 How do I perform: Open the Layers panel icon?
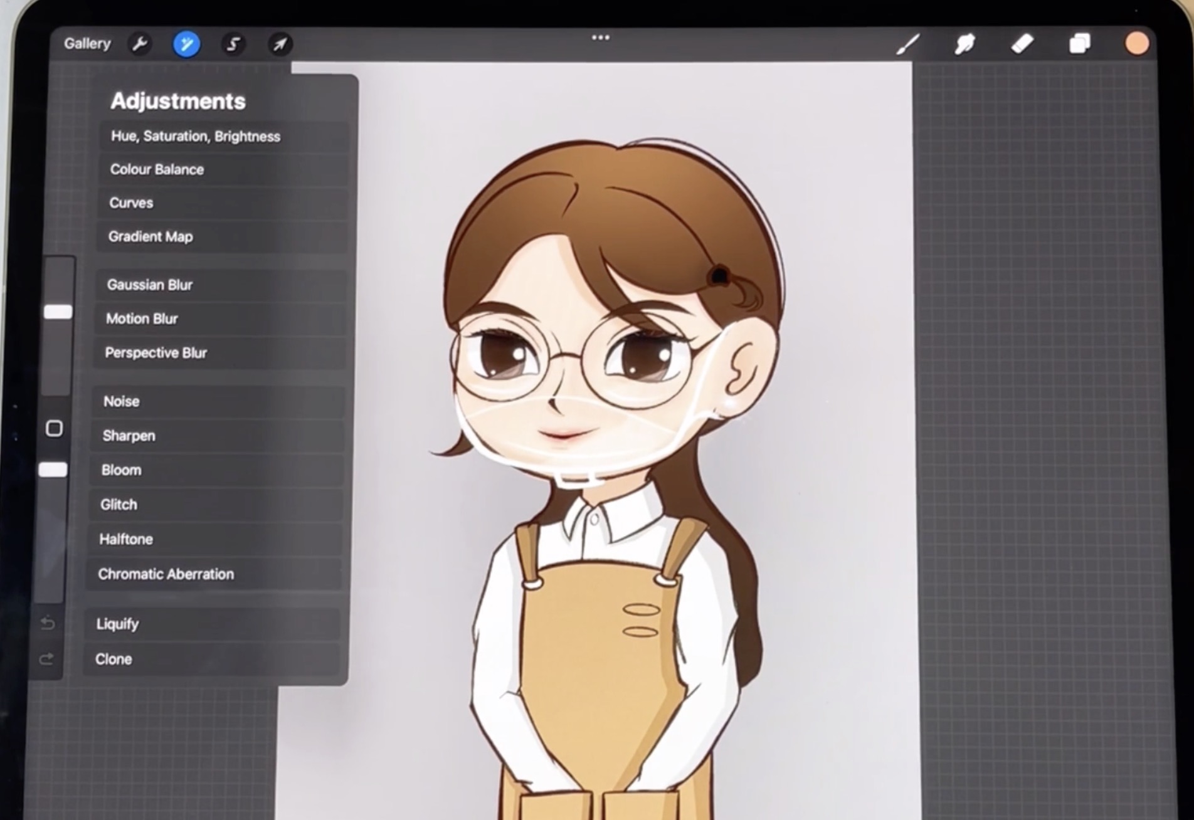(x=1080, y=43)
